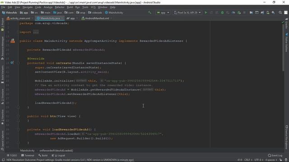The width and height of the screenshot is (289, 162).
Task: Click the MainActivity class breadcrumb in nav bar
Action: [114, 13]
